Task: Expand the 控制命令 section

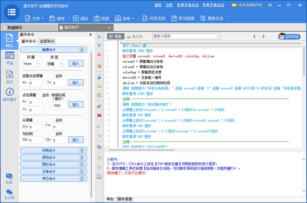Action: [53, 150]
